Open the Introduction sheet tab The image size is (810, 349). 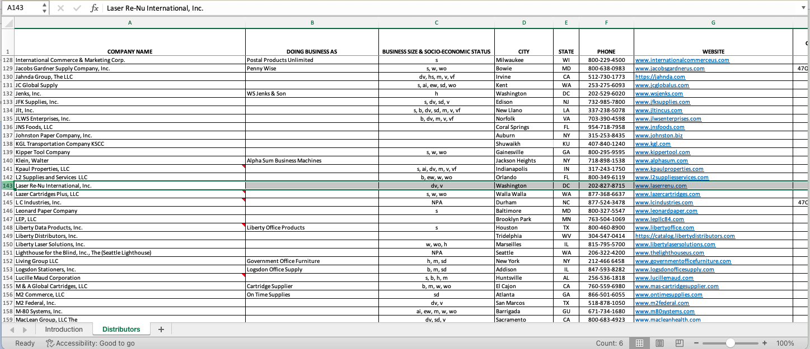64,329
